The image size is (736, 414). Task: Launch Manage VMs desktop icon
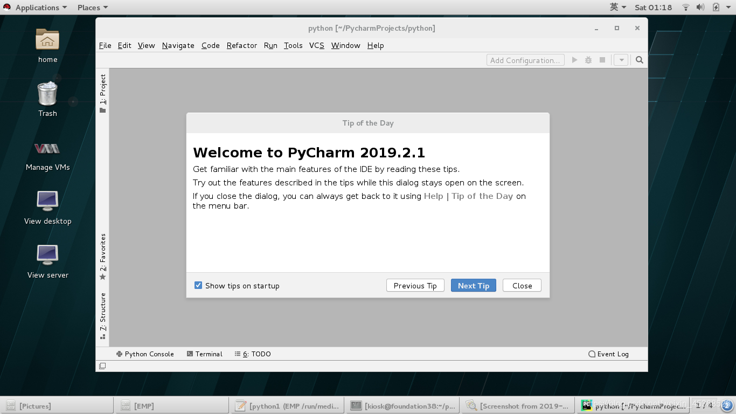coord(47,148)
